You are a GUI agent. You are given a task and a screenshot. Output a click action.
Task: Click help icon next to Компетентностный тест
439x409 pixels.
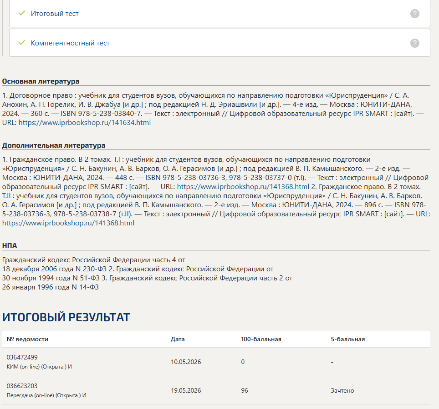pyautogui.click(x=415, y=43)
